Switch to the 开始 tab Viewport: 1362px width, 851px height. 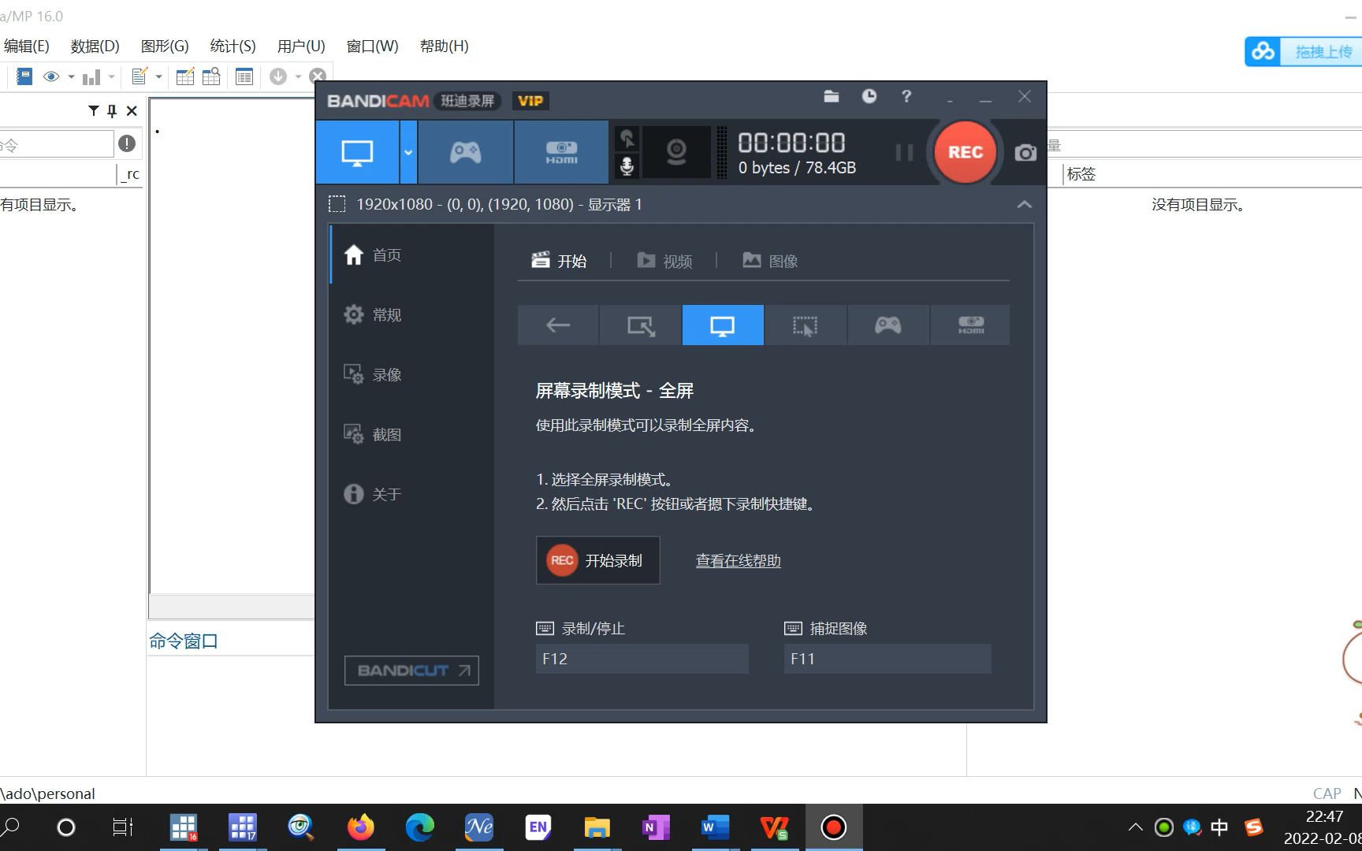(x=559, y=261)
